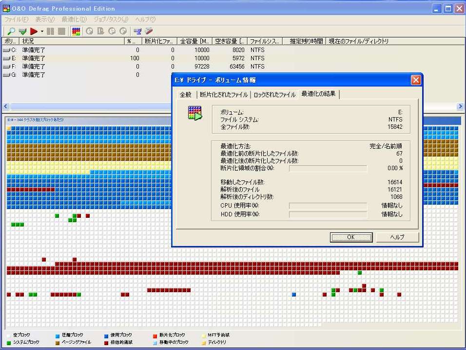The height and width of the screenshot is (350, 466).
Task: Click the grayed document report icon in toolbar
Action: (x=101, y=31)
